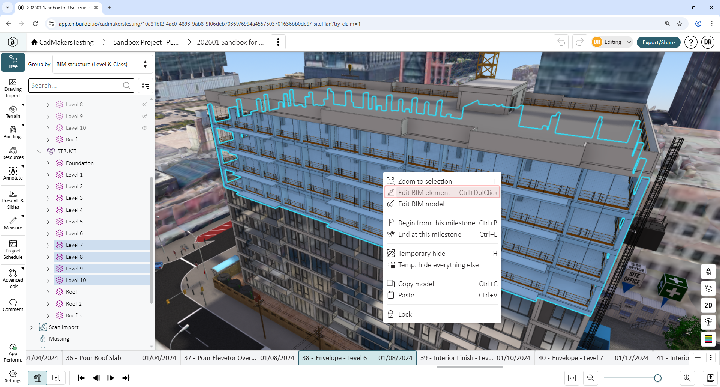Viewport: 720px width, 387px height.
Task: Expand STRUCT Level 10 node
Action: pos(48,280)
